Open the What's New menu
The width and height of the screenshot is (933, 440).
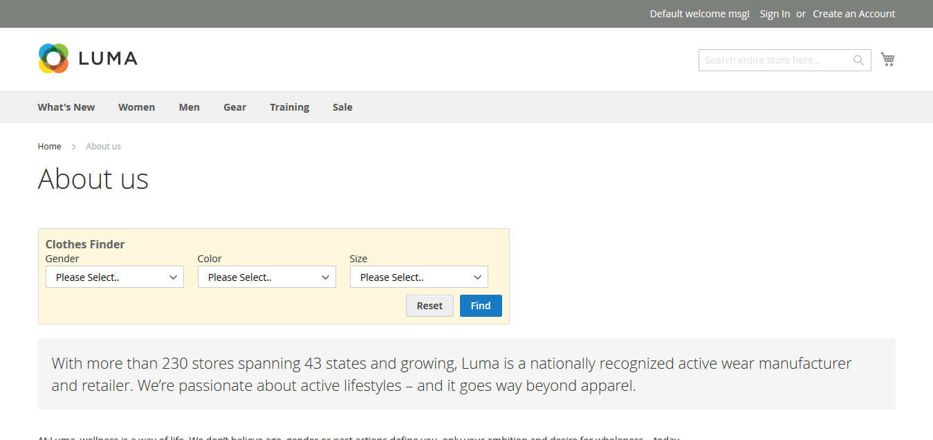[x=66, y=107]
